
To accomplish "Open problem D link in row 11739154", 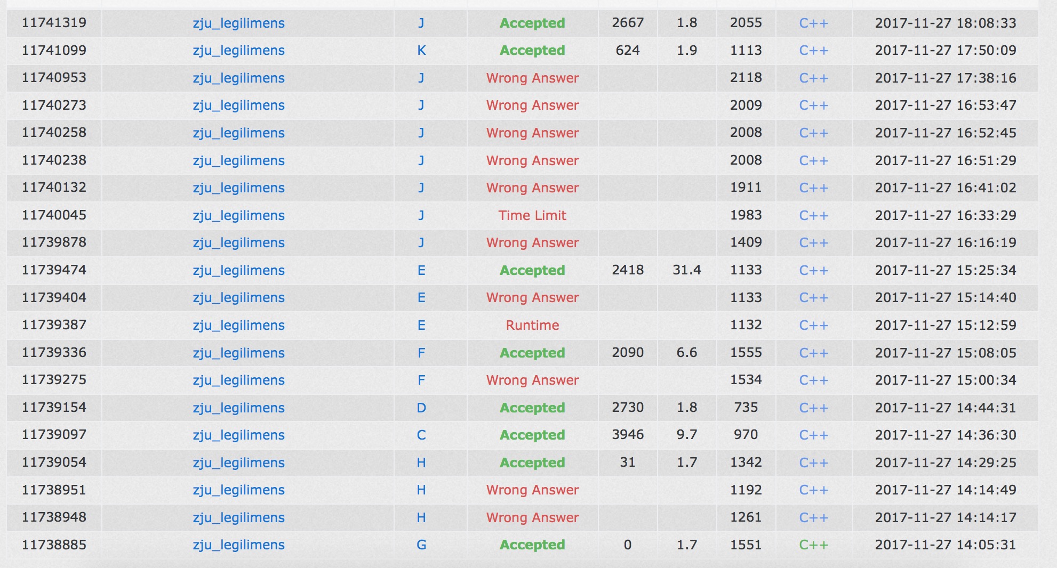I will [421, 408].
